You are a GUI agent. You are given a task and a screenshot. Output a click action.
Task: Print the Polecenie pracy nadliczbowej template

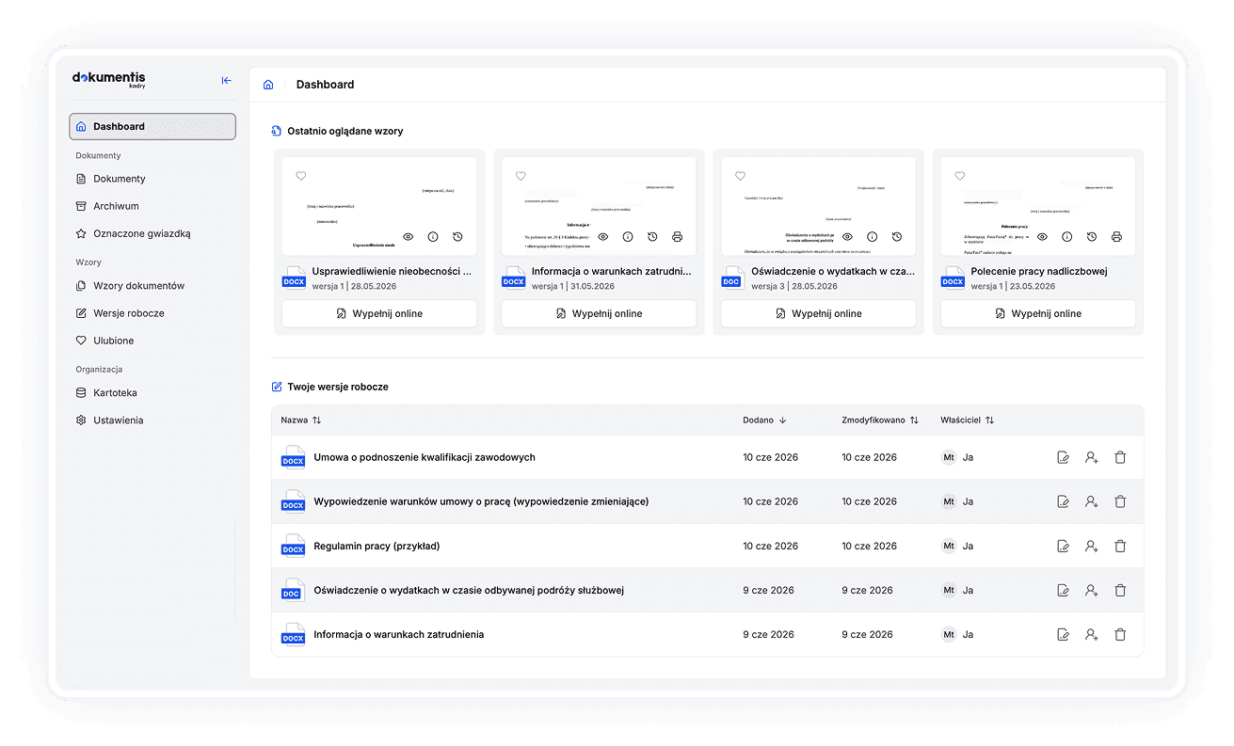1116,237
